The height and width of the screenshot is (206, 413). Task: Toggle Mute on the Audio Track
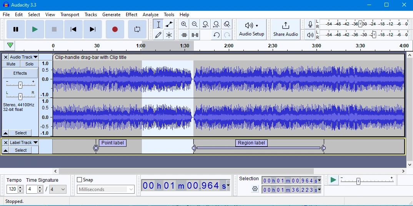click(11, 64)
